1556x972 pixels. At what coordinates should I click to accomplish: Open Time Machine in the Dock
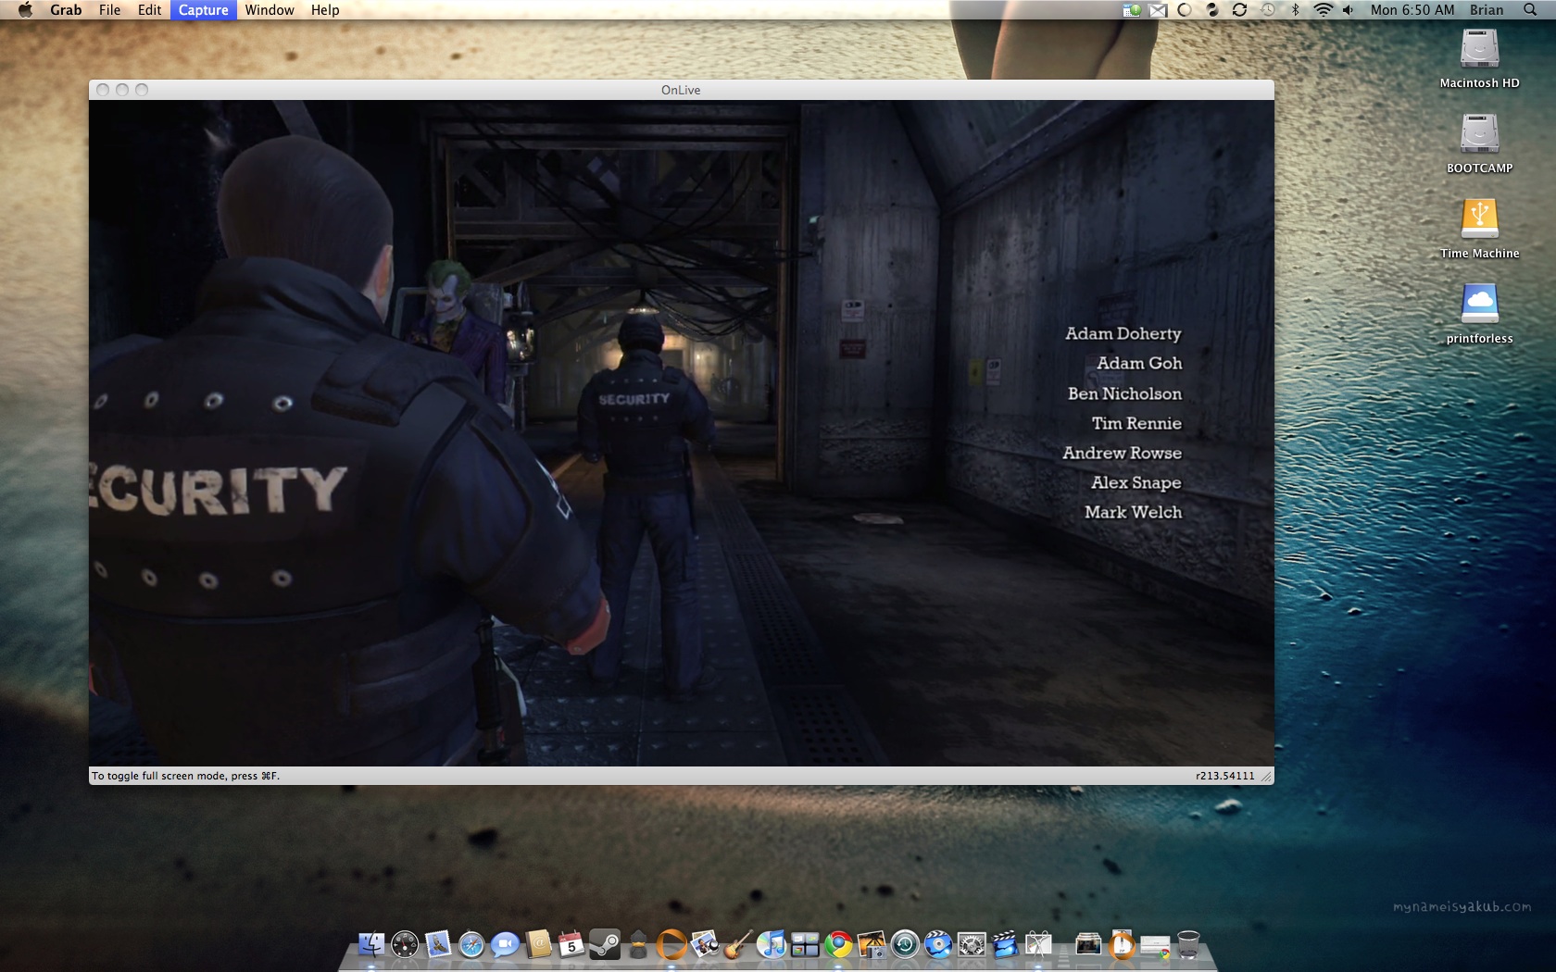(x=905, y=944)
